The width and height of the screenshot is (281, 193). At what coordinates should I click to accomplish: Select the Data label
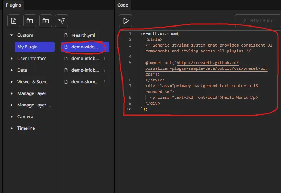coord(22,70)
